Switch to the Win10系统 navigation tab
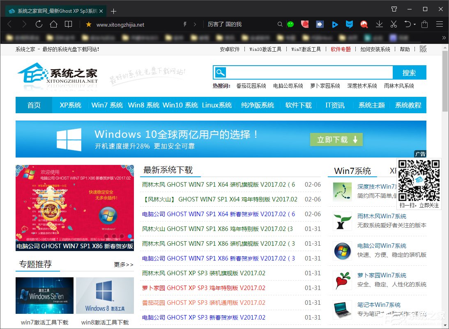Viewport: 449px width, 329px height. 180,105
